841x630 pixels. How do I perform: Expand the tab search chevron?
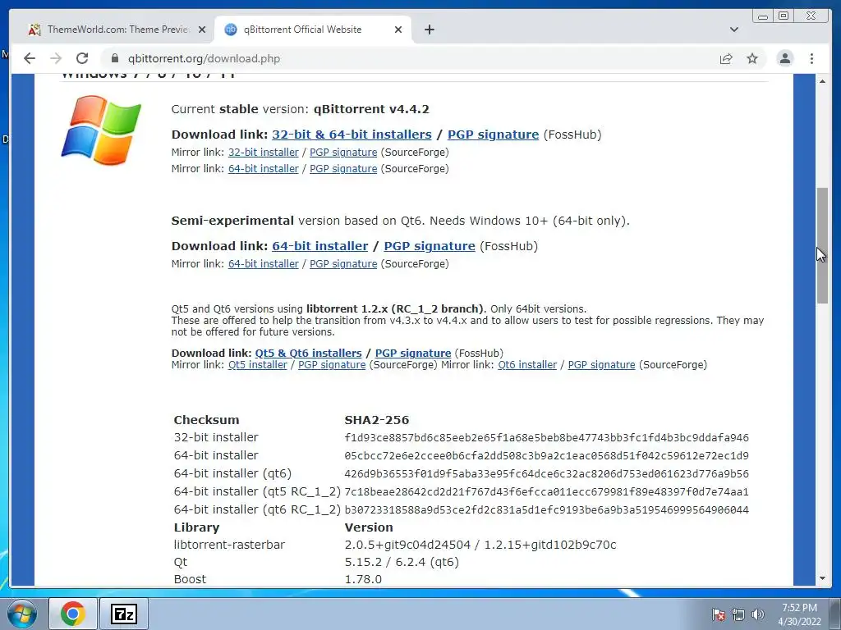pyautogui.click(x=734, y=30)
